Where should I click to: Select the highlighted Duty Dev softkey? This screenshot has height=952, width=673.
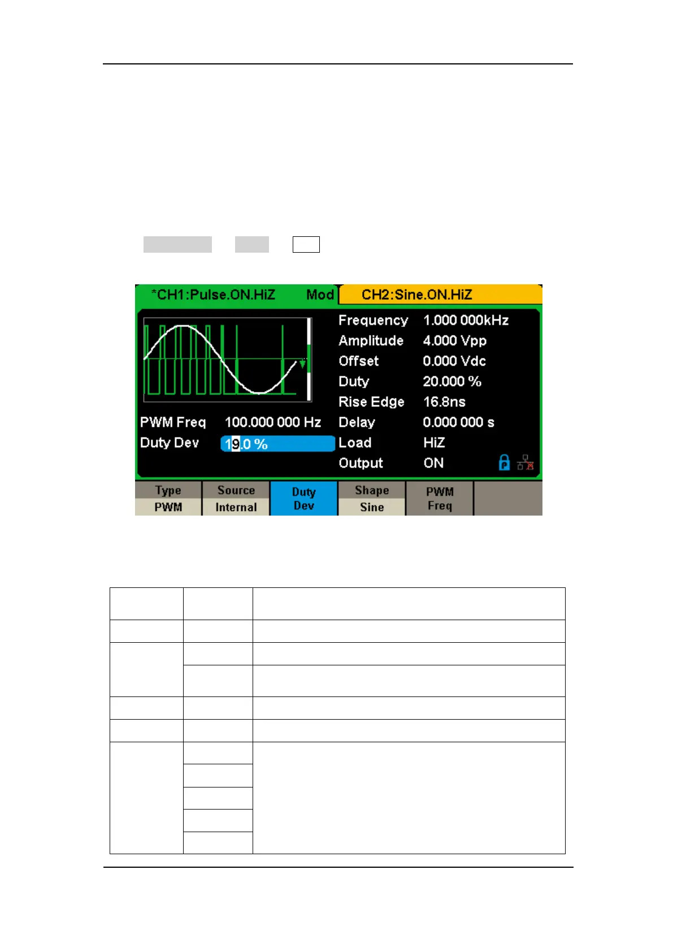point(304,499)
